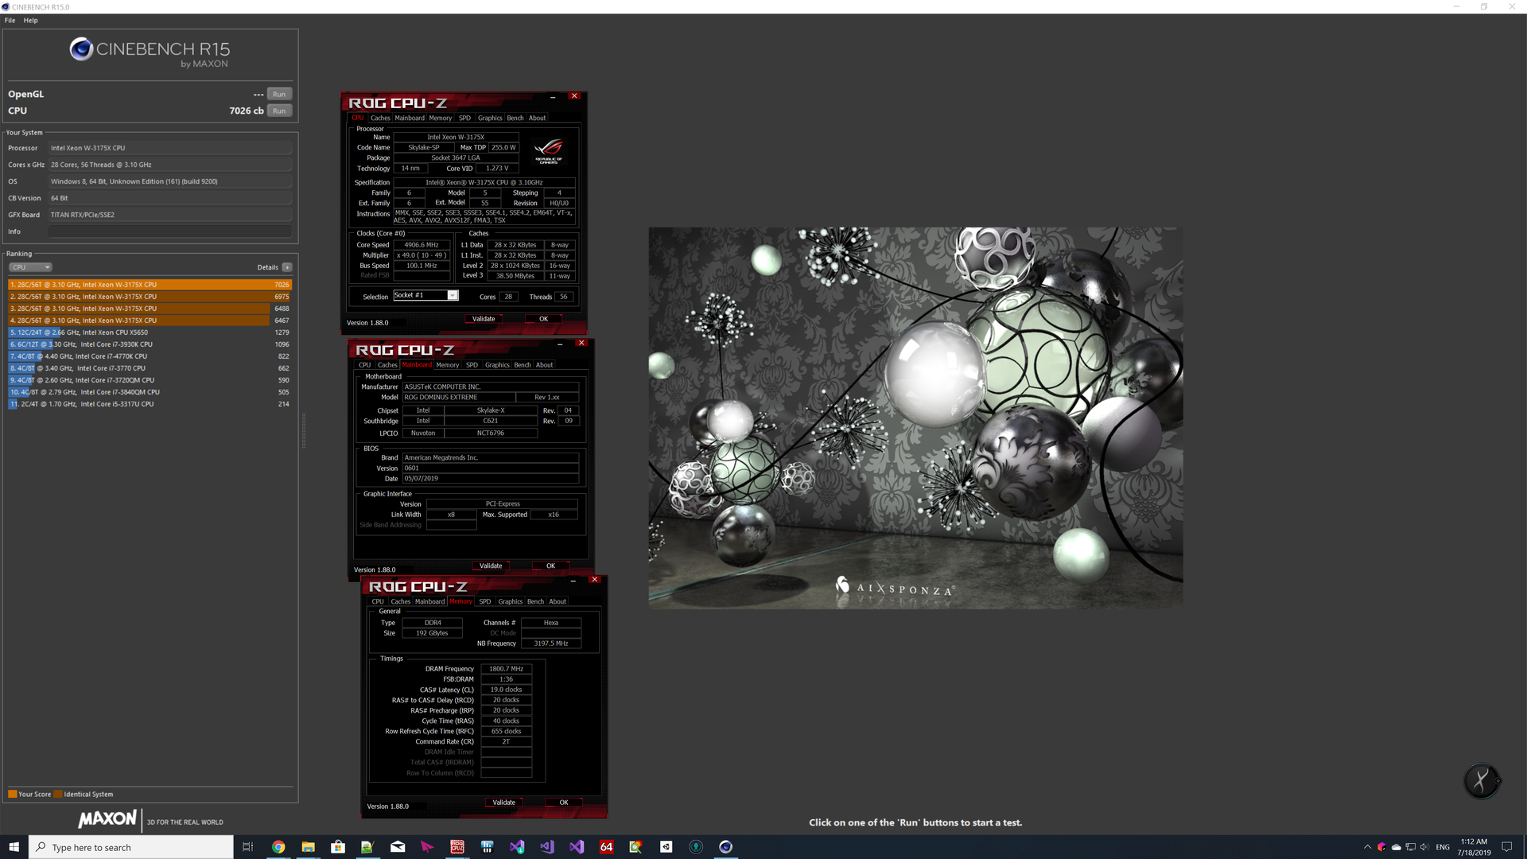Open the Mail app from the taskbar
The image size is (1527, 859).
398,847
